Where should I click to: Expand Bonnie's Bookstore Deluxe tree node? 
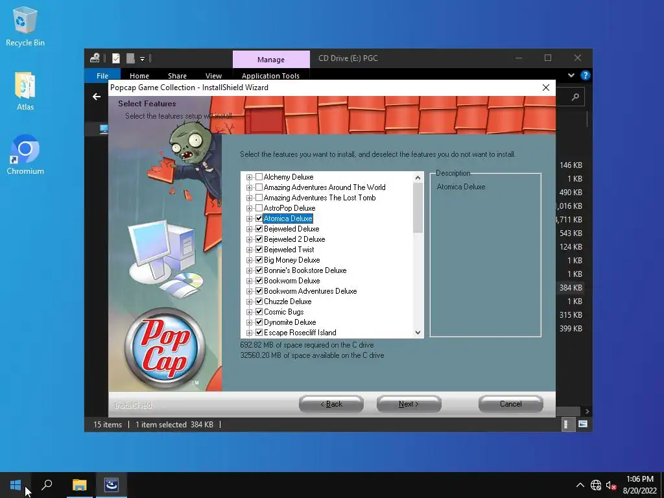coord(250,270)
